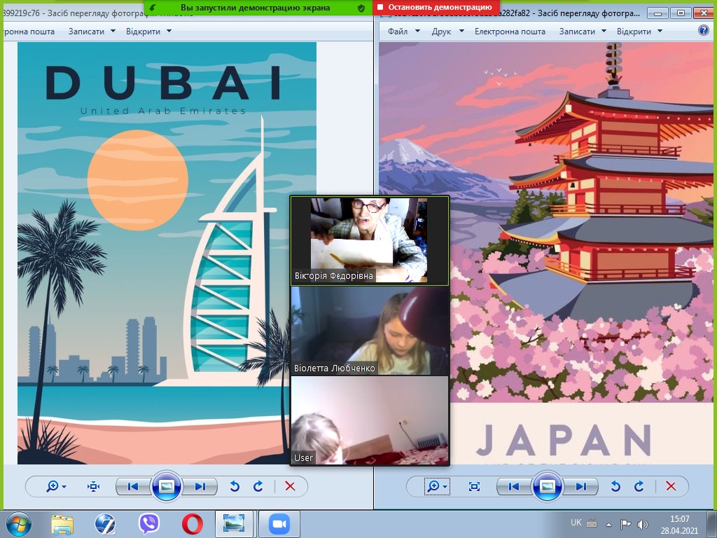Click fit to window icon in Japan viewer
The image size is (717, 538).
474,486
